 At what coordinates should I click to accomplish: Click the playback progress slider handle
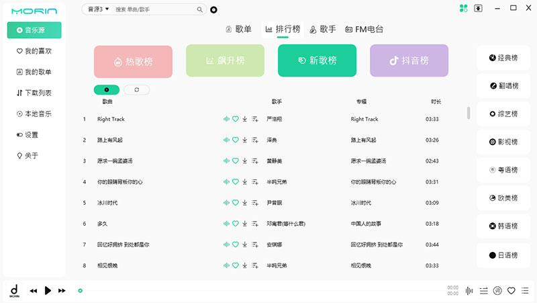[80, 291]
